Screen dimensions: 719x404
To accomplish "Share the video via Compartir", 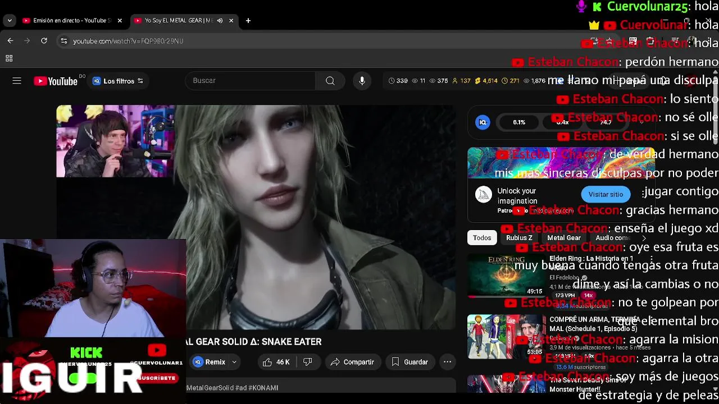I will point(352,362).
